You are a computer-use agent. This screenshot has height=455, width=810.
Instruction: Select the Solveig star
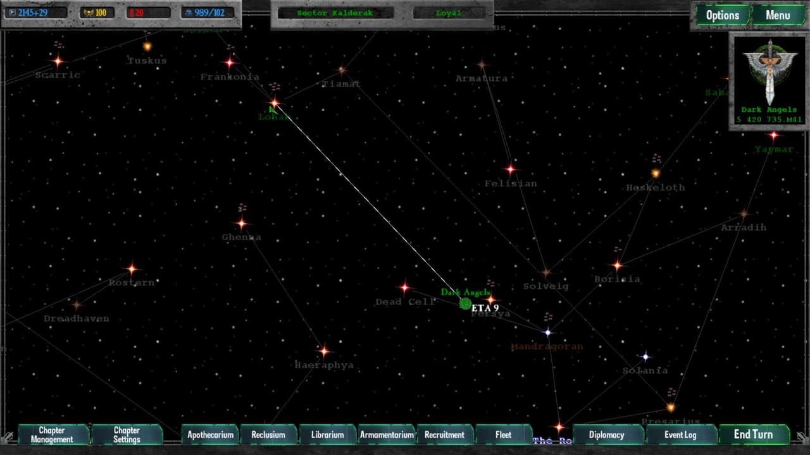545,272
